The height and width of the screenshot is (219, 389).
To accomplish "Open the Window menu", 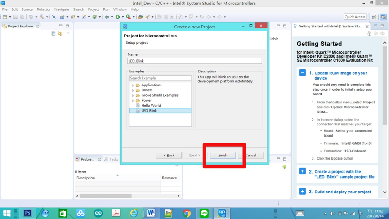I will (120, 9).
